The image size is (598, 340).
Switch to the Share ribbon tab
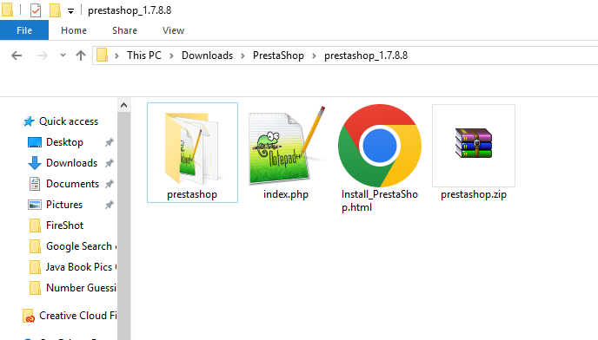[x=124, y=30]
